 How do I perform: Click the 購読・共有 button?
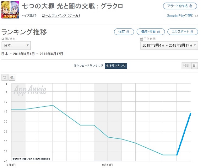point(151,32)
